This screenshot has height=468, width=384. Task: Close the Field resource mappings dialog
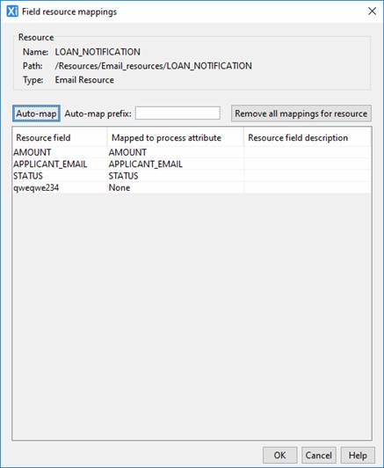(x=372, y=11)
